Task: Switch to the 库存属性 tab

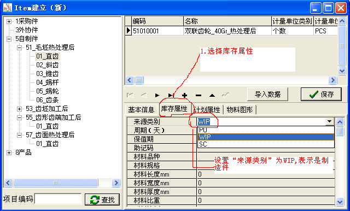Action: (x=174, y=109)
